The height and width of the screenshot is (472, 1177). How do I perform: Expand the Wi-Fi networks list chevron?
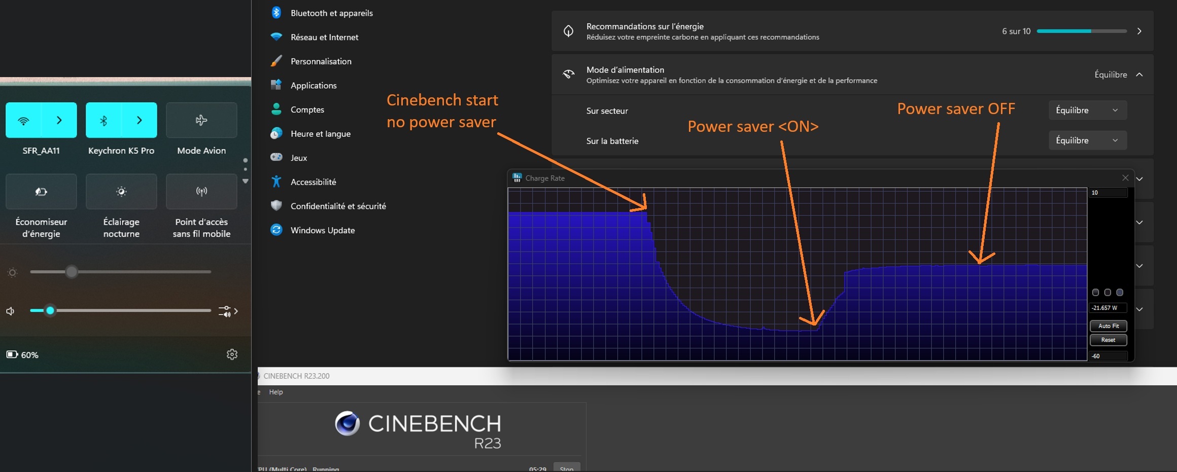point(59,120)
